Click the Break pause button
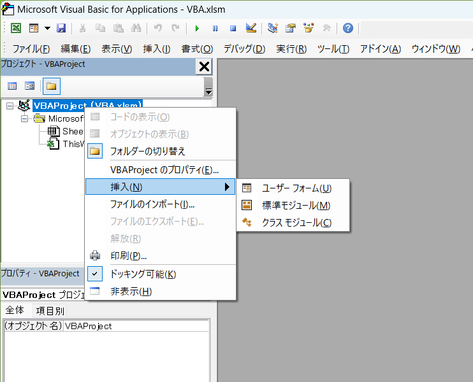Image resolution: width=473 pixels, height=382 pixels. click(215, 28)
